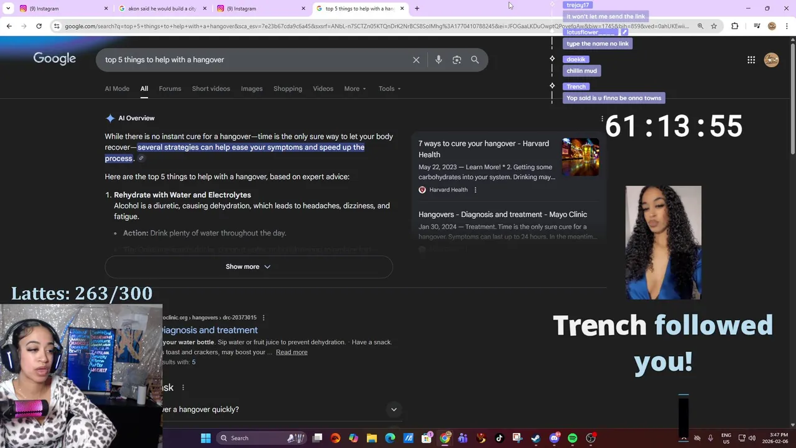Image resolution: width=796 pixels, height=448 pixels.
Task: Submit search with the magnifier icon
Action: click(x=475, y=60)
